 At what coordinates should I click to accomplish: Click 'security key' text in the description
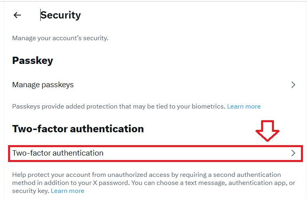30,191
